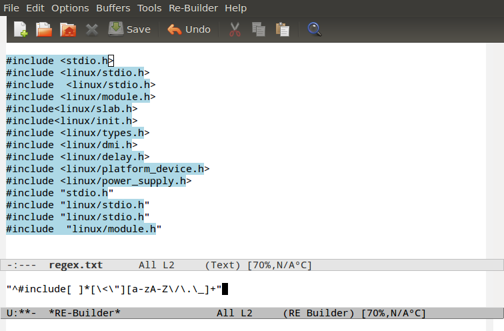This screenshot has width=504, height=331.
Task: Open the Help menu
Action: 235,8
